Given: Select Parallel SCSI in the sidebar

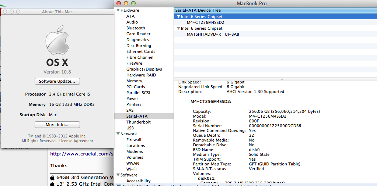Looking at the screenshot, I should click(138, 93).
